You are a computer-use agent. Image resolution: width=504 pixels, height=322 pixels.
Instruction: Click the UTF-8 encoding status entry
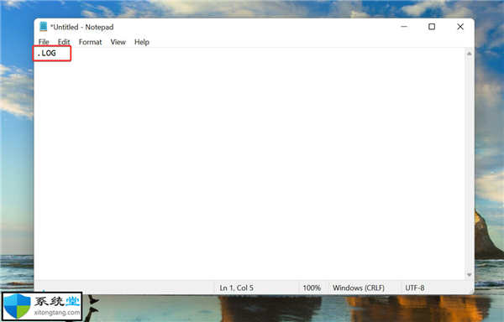pos(415,288)
